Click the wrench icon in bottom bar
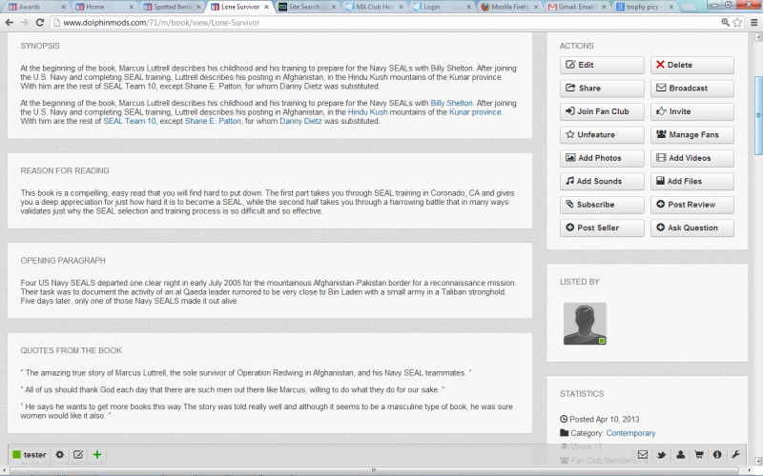The image size is (763, 476). (x=735, y=455)
